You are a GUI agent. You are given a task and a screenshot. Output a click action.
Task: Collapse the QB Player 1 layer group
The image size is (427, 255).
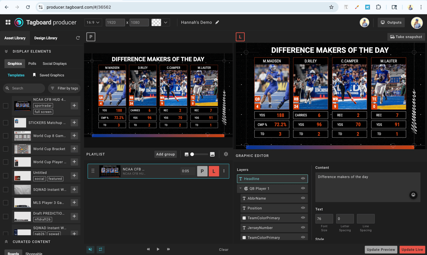pyautogui.click(x=241, y=188)
